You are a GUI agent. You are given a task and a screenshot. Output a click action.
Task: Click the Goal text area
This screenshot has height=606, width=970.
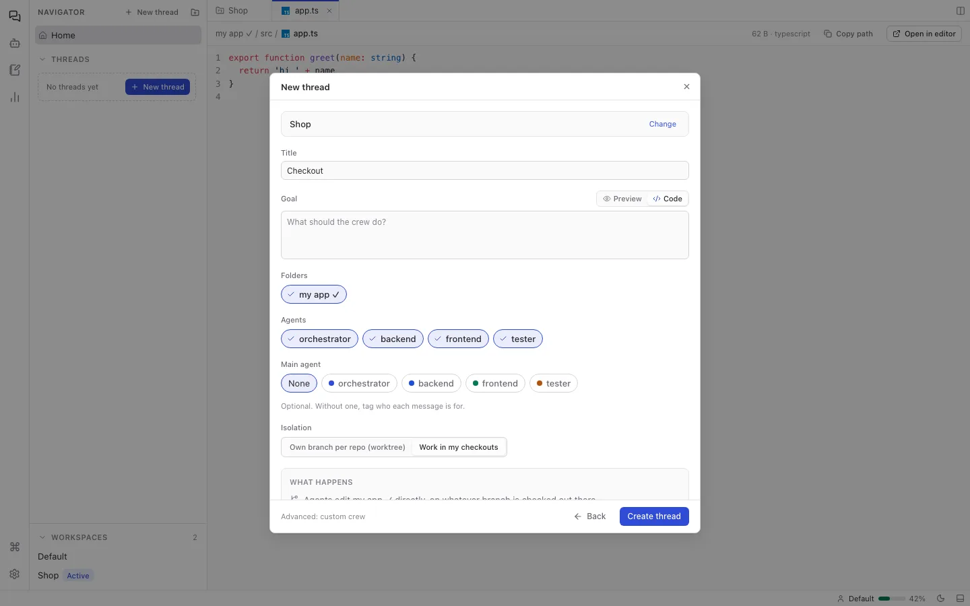click(x=485, y=235)
